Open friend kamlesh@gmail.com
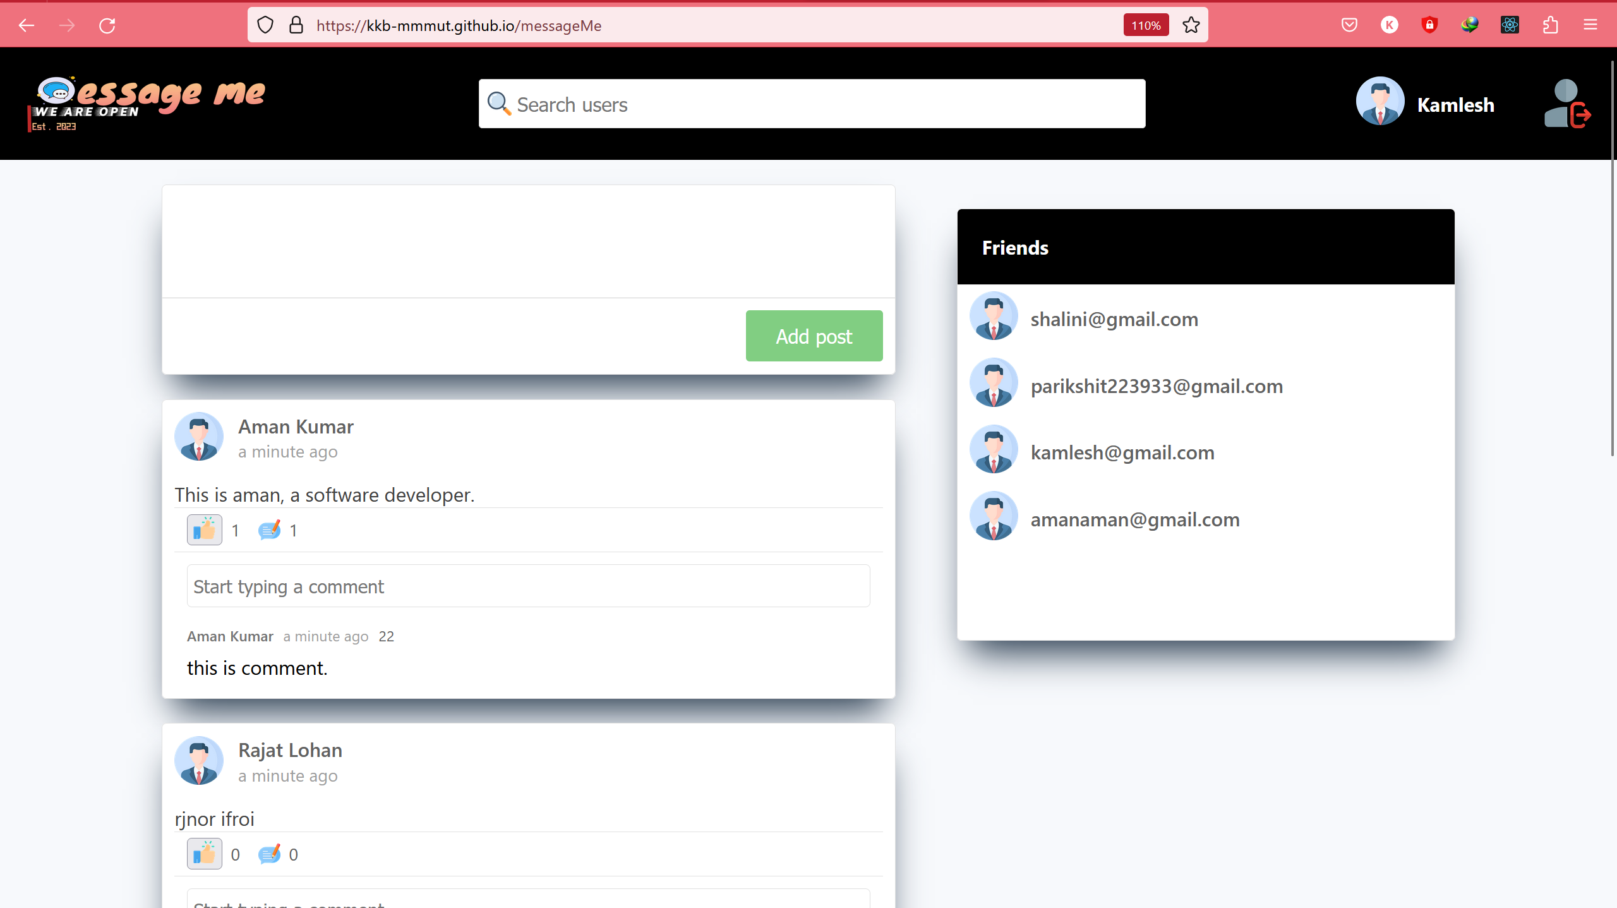The width and height of the screenshot is (1617, 908). click(x=1122, y=452)
